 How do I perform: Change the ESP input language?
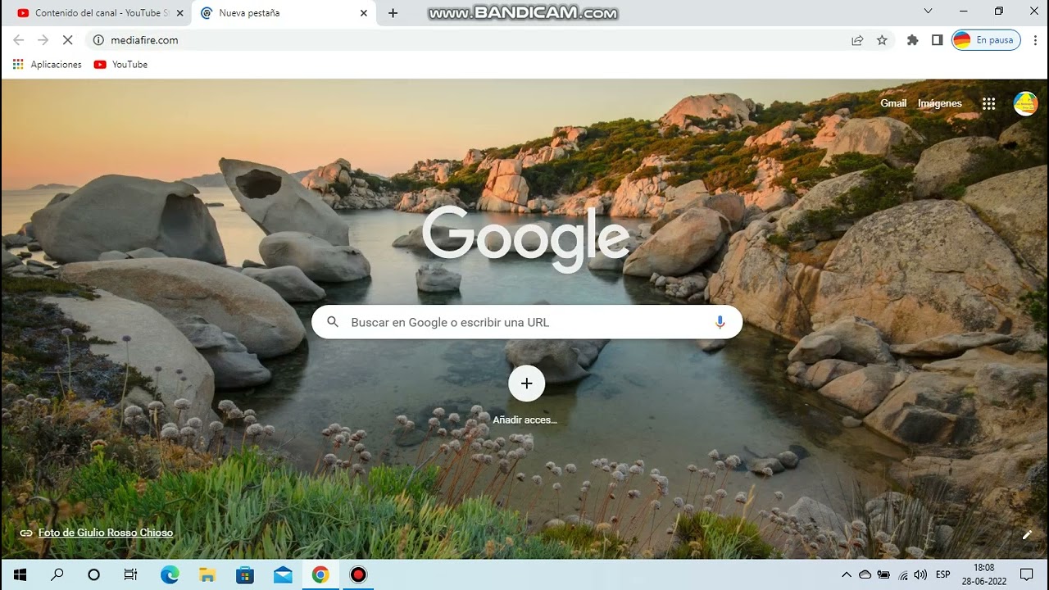click(x=943, y=574)
